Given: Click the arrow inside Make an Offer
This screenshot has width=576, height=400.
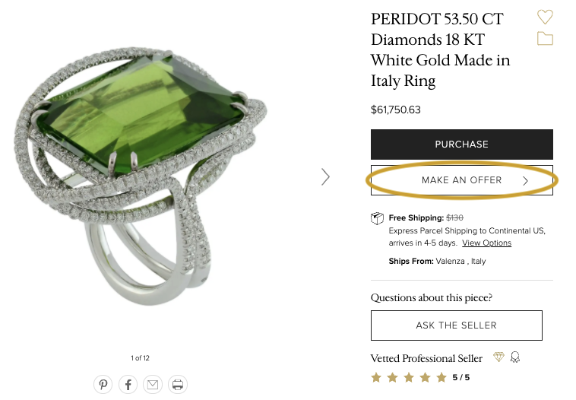Looking at the screenshot, I should tap(526, 181).
